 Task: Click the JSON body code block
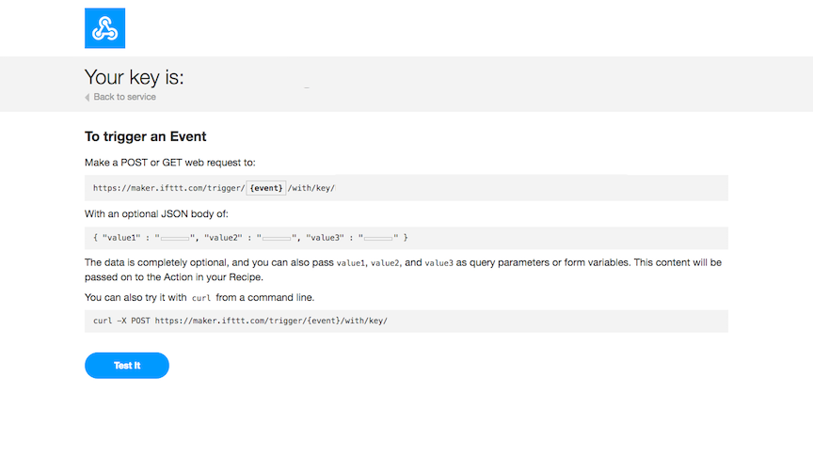(x=406, y=239)
